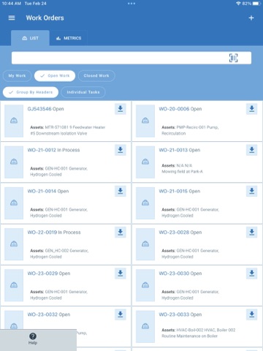Screen dimensions: 263x351
Task: Download work order WO-21-0013
Action: pyautogui.click(x=252, y=150)
